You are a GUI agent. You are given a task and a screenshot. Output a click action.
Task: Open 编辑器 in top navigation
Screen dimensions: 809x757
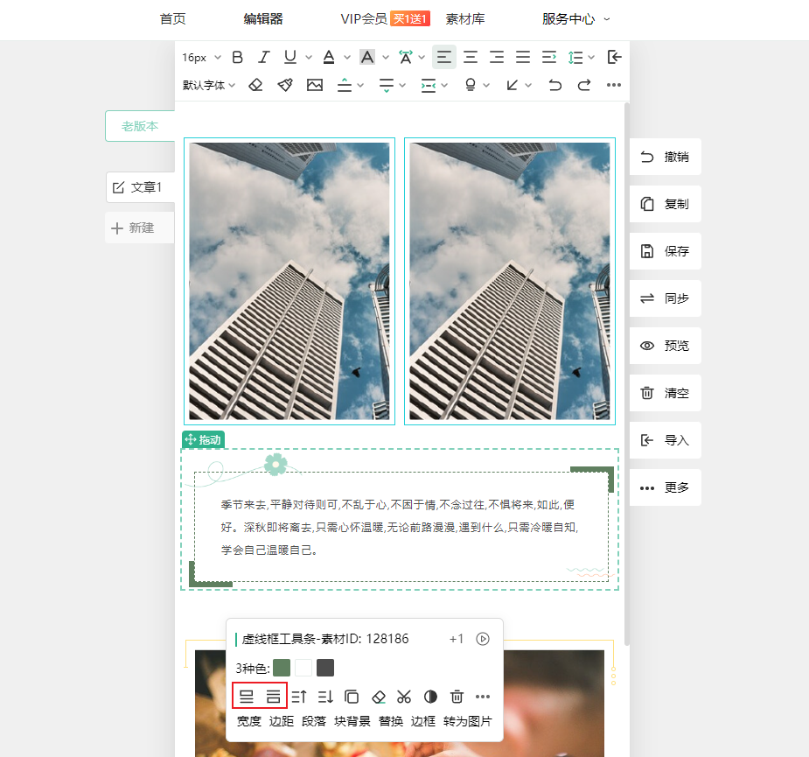(x=263, y=19)
